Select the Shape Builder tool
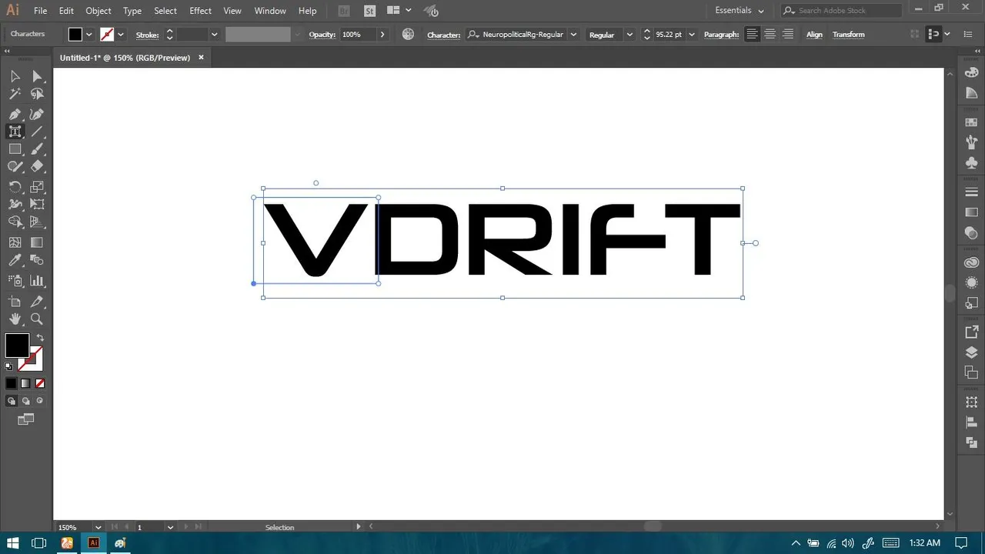This screenshot has height=554, width=985. point(15,222)
